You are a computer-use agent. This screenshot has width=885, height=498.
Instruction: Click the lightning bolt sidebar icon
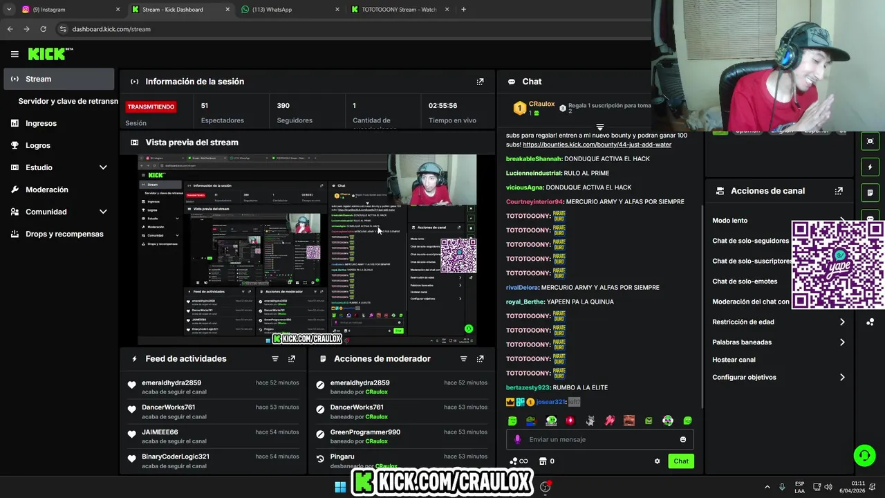pos(870,167)
